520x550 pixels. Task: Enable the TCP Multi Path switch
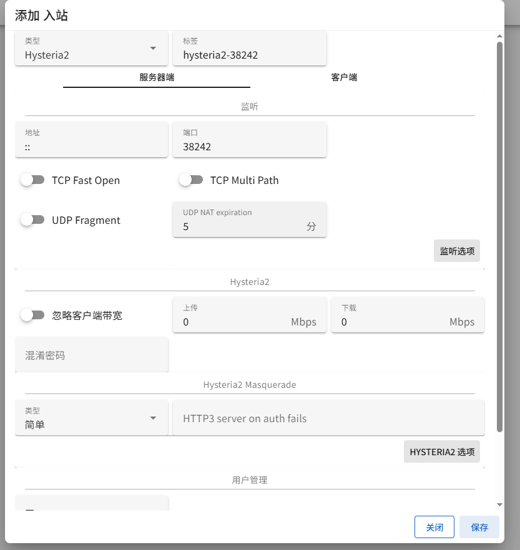coord(191,180)
